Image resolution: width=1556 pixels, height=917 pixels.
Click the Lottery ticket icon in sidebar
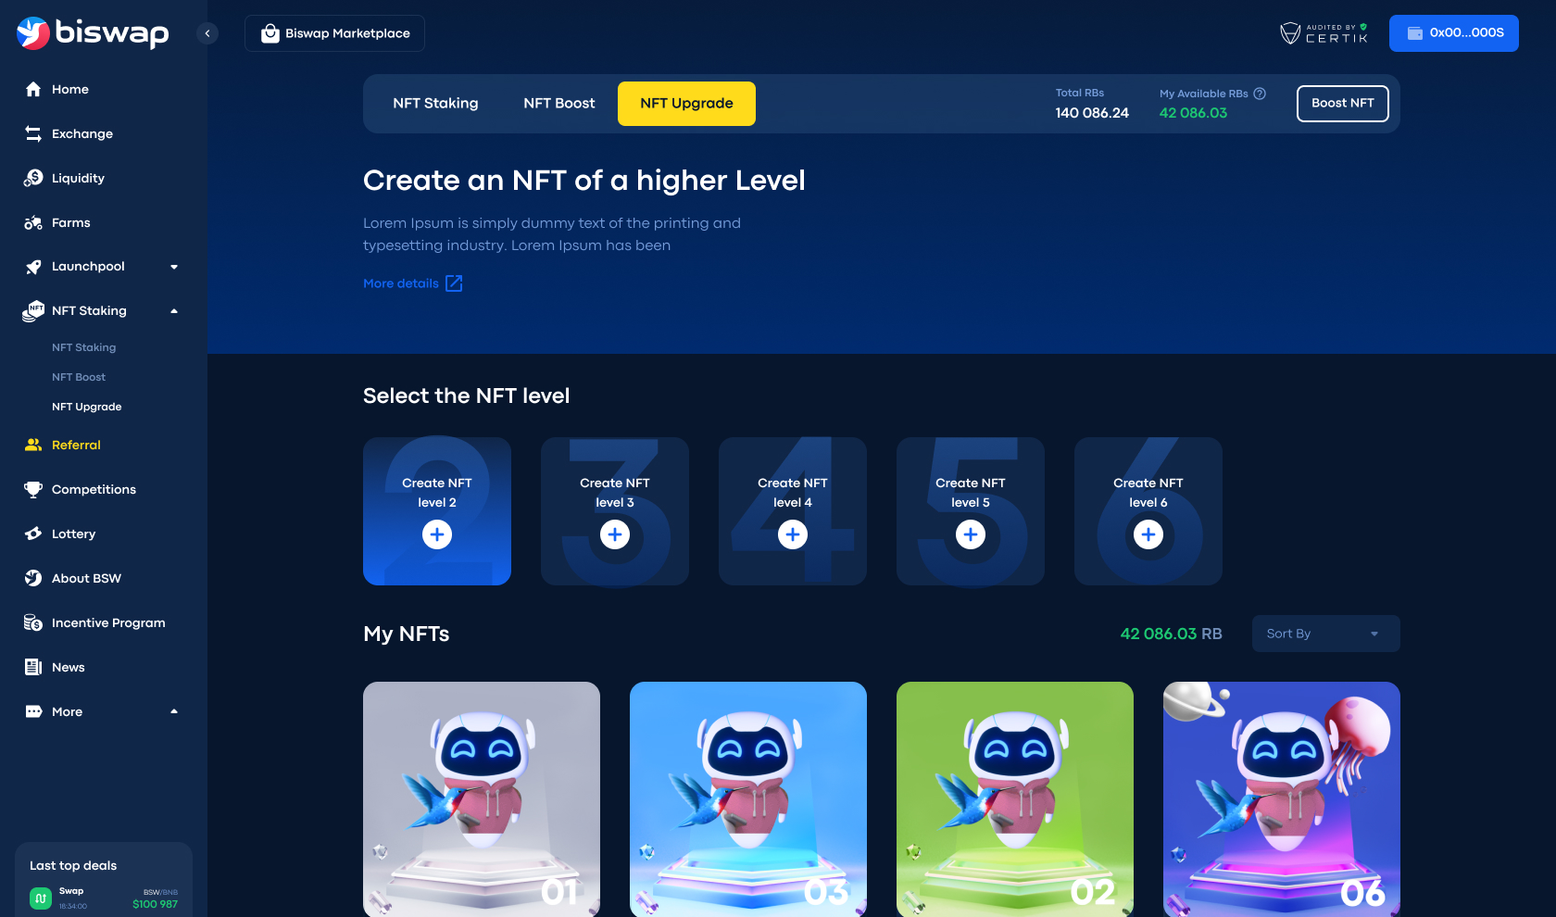tap(33, 534)
